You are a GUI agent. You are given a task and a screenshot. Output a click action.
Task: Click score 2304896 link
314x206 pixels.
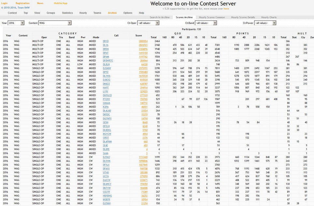coord(143,49)
